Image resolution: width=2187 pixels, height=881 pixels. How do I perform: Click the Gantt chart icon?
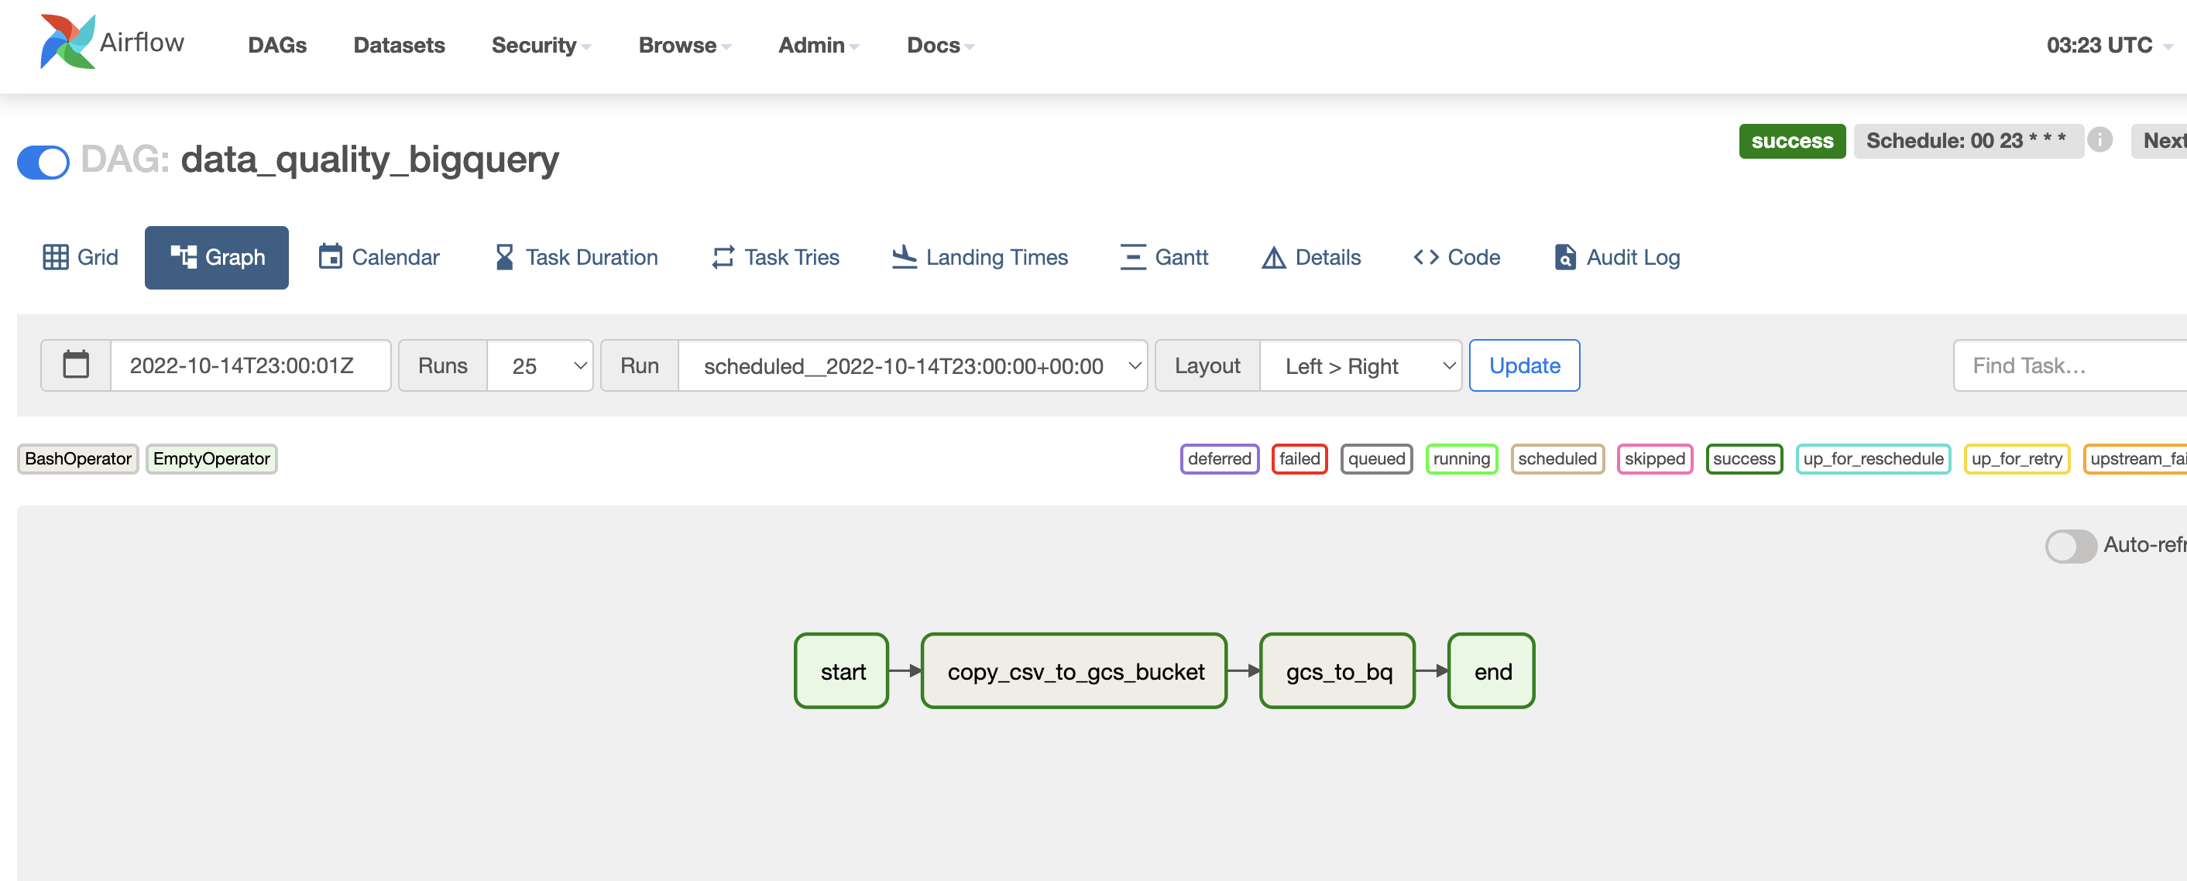click(1132, 257)
